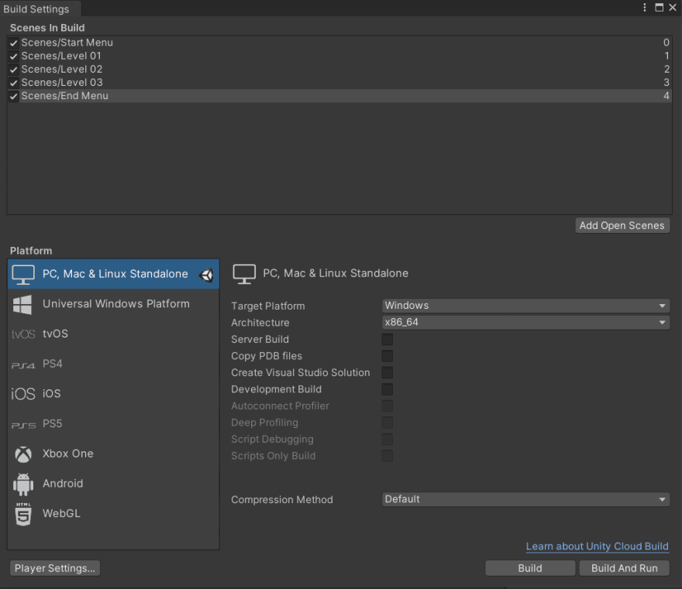Select the iOS platform name text
The width and height of the screenshot is (682, 589).
(51, 393)
